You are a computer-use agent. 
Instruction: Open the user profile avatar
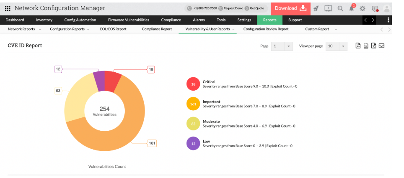(x=387, y=8)
